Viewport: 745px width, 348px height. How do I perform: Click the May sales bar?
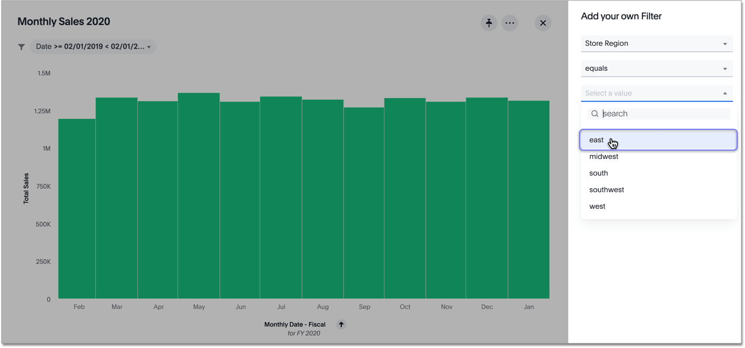199,197
